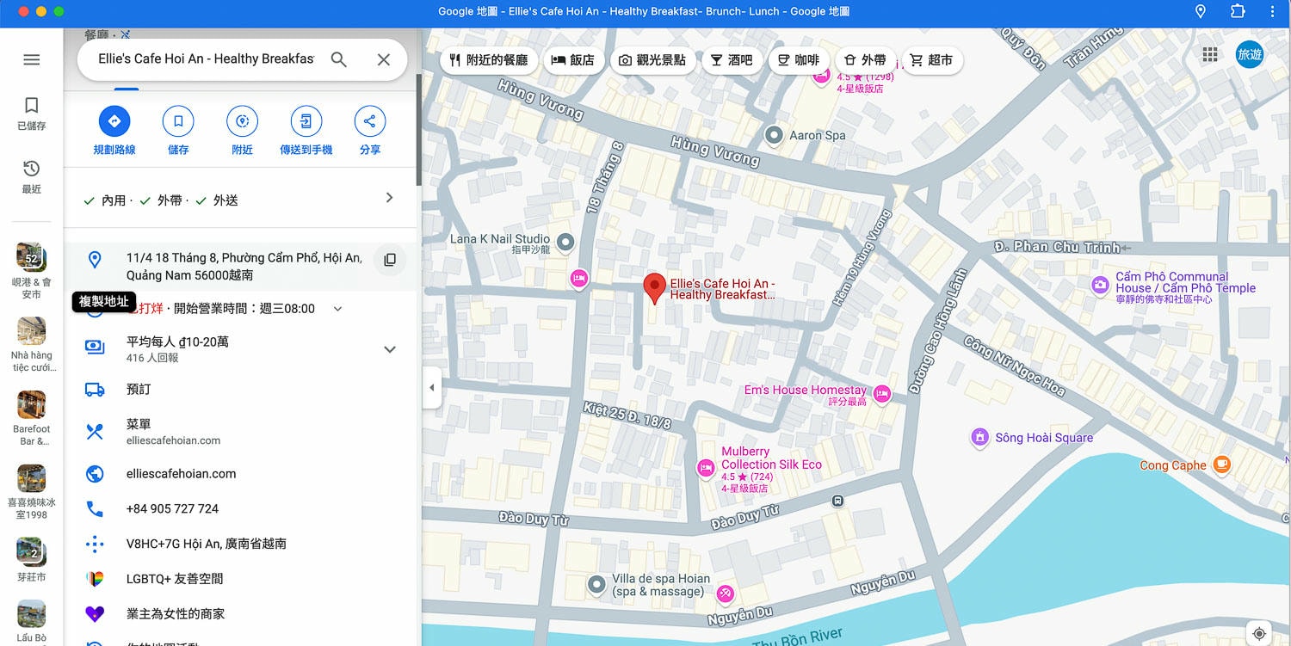Open the Saved (已儲存) bookmark panel
The height and width of the screenshot is (646, 1291).
tap(31, 113)
